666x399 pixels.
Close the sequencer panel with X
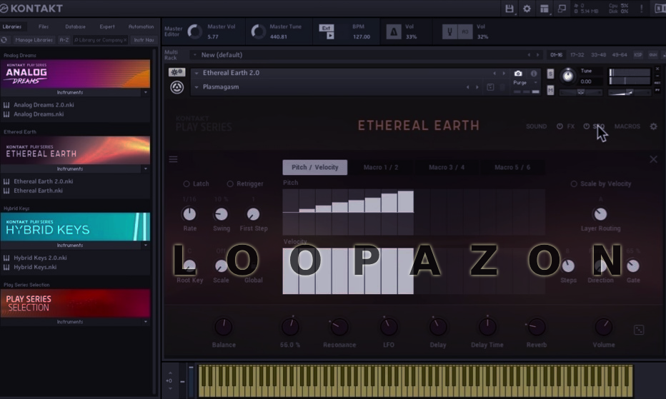click(653, 159)
